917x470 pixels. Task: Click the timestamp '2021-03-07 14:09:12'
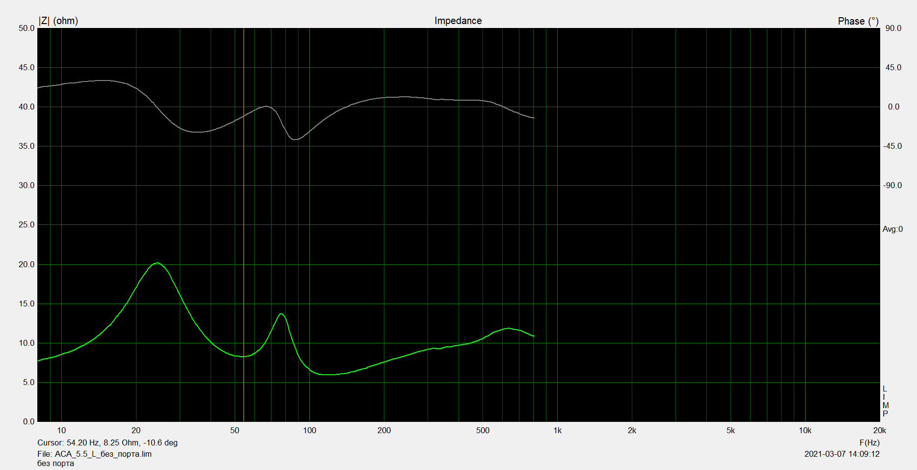842,454
